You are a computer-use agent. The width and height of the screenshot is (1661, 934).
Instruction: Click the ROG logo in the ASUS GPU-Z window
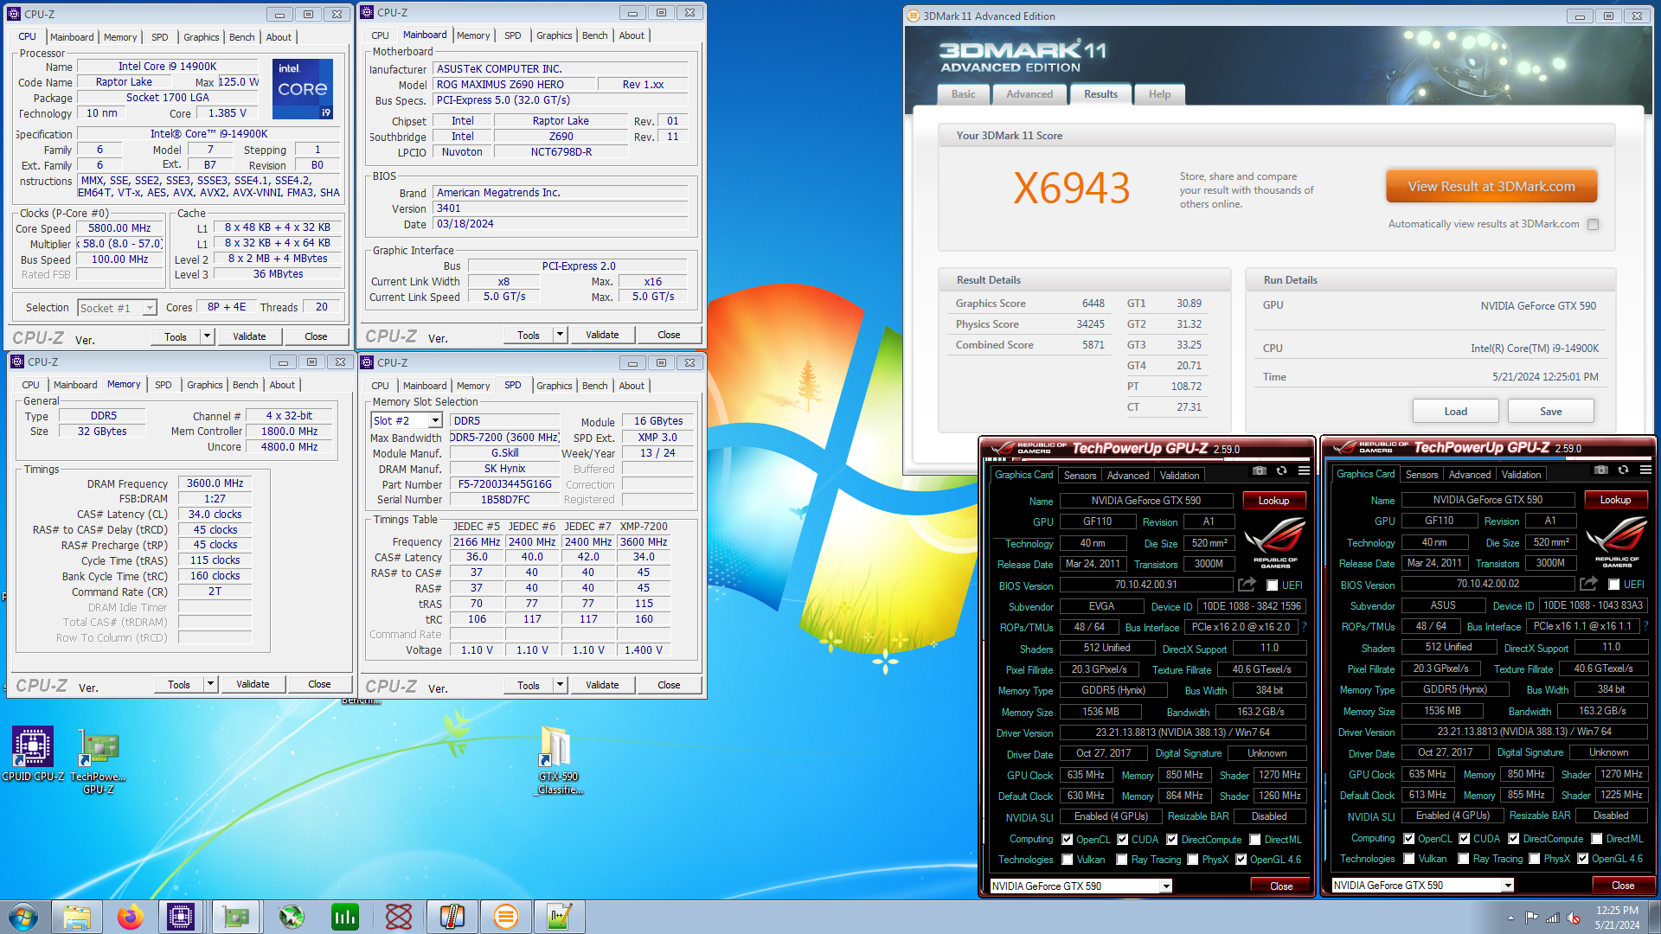pyautogui.click(x=1617, y=541)
